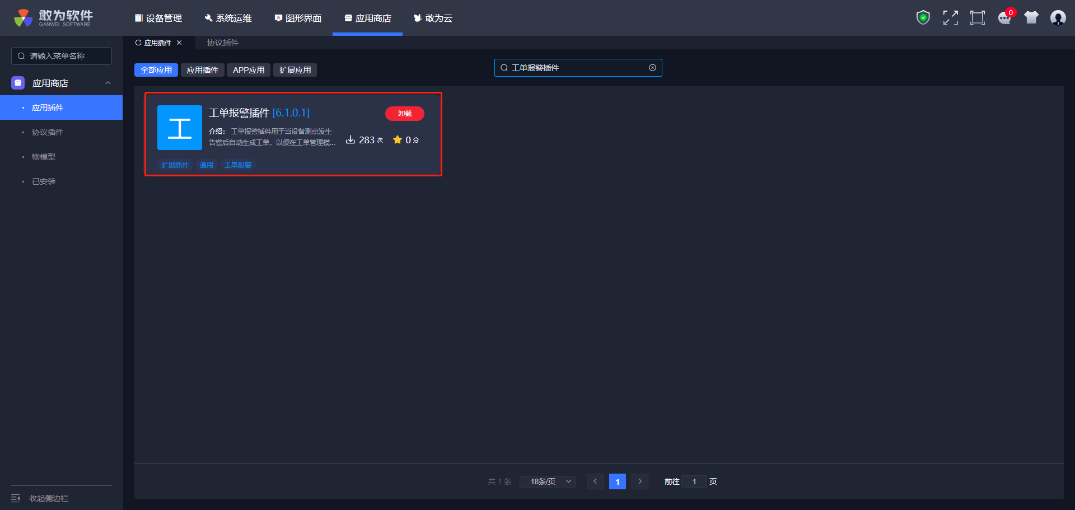Open 应用插件 in the sidebar
This screenshot has width=1075, height=510.
(62, 107)
